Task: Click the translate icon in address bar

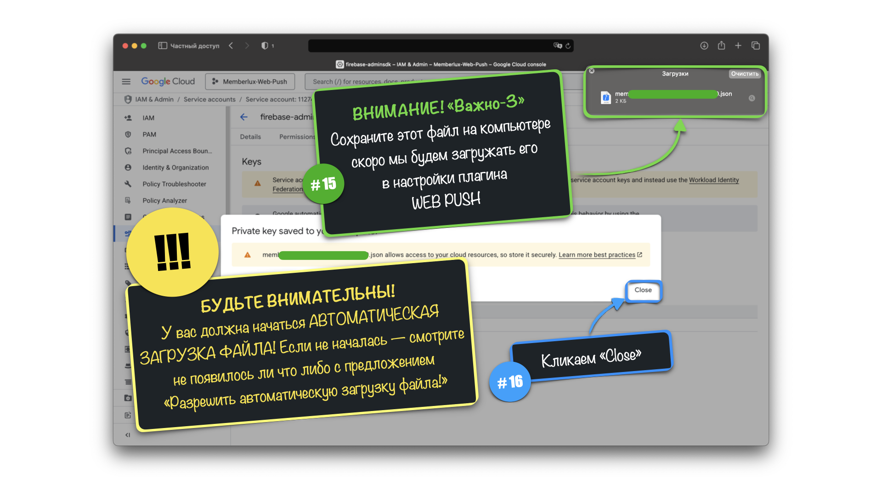Action: tap(557, 45)
